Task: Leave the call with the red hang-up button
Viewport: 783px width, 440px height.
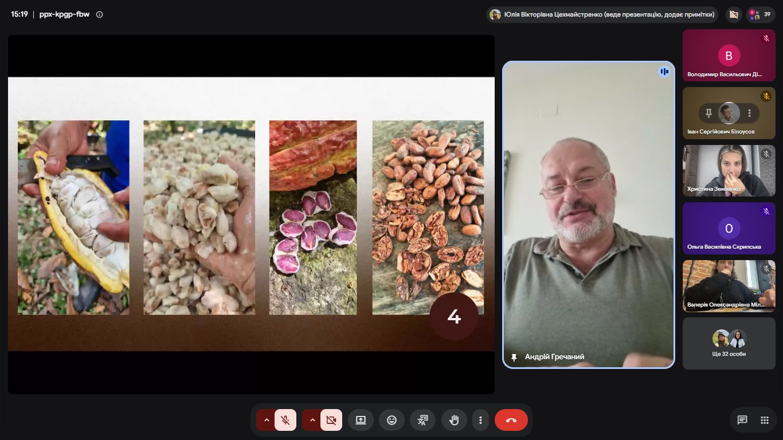Action: tap(511, 420)
